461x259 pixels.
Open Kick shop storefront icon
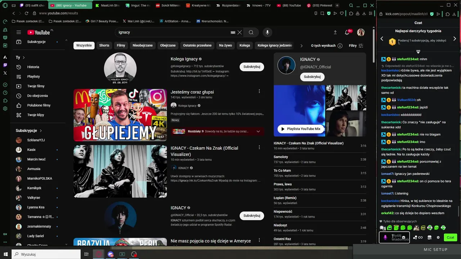429,237
